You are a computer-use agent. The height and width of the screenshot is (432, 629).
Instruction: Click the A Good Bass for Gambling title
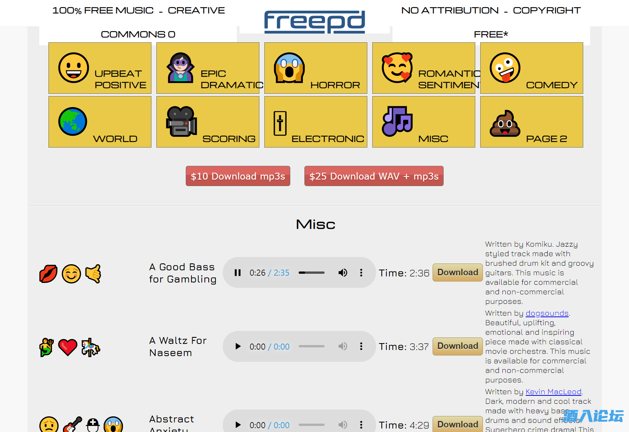[183, 273]
